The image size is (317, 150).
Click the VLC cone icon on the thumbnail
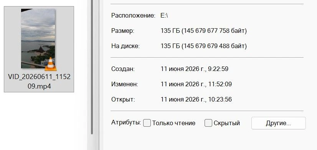coord(51,64)
